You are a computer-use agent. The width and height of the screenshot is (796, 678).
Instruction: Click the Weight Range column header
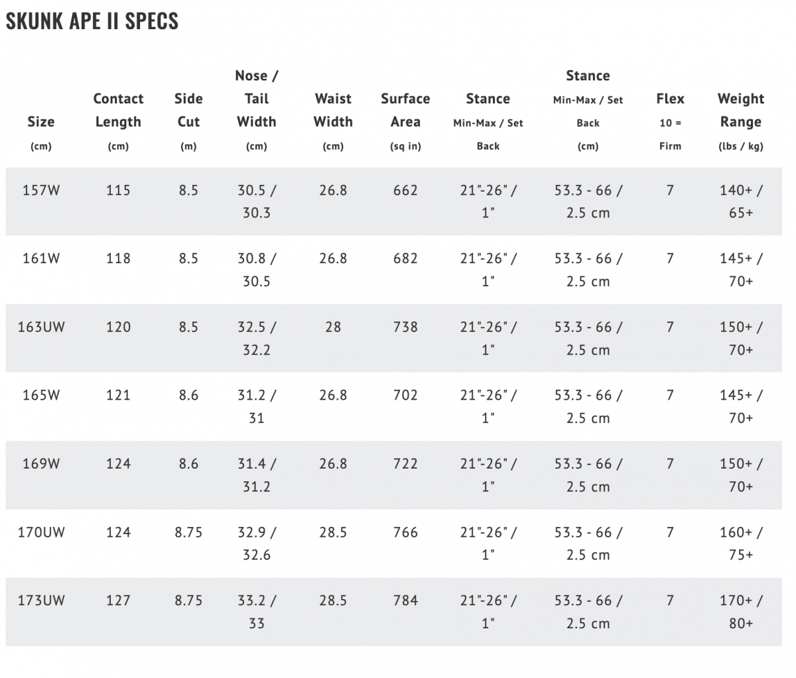[741, 122]
